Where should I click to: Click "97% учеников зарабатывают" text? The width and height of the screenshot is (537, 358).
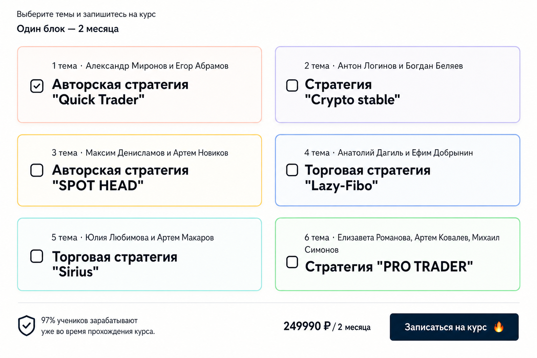tap(89, 321)
